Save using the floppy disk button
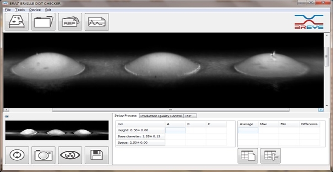The width and height of the screenshot is (333, 172). 97,155
